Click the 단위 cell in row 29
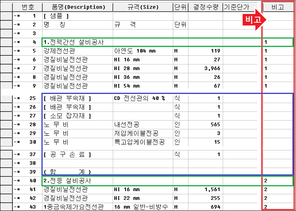The height and width of the screenshot is (211, 296). click(x=180, y=133)
